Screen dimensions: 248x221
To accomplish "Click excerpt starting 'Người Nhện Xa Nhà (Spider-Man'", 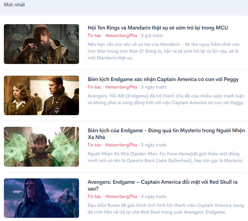I will (x=166, y=157).
